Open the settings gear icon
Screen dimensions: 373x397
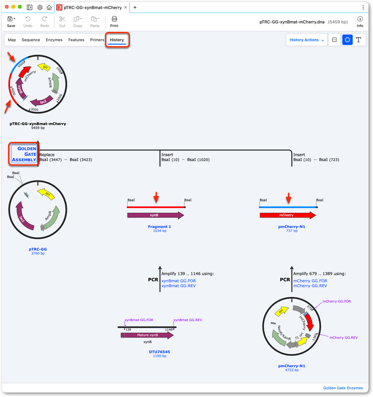pos(40,7)
